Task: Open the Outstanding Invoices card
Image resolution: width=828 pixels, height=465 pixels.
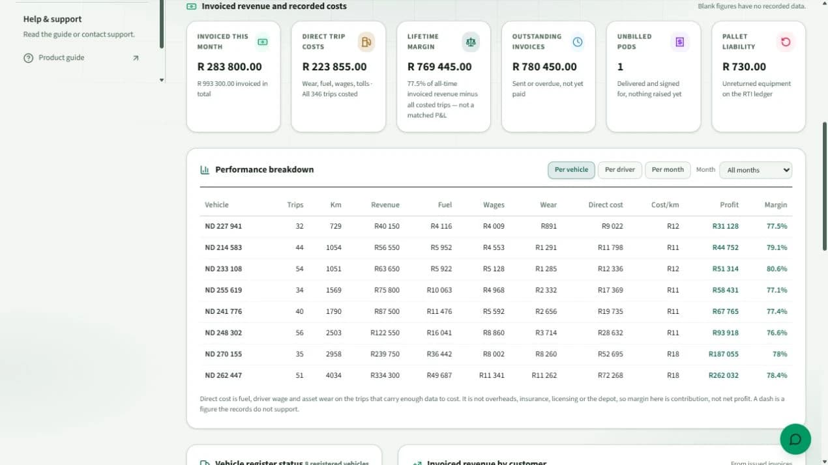Action: [548, 76]
